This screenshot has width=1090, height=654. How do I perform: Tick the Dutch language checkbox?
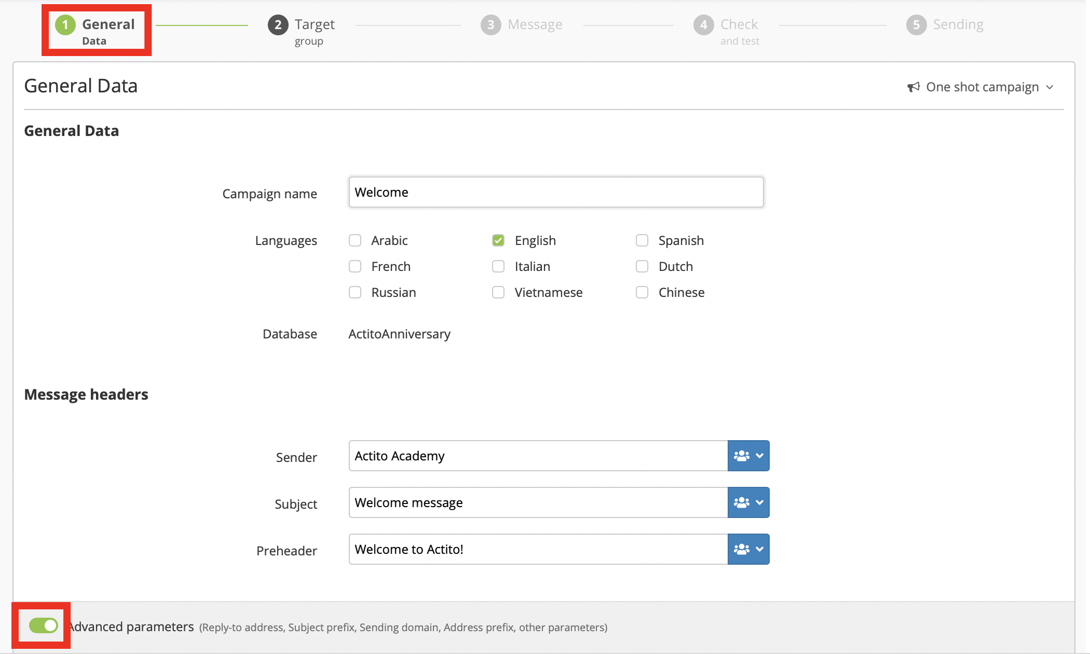642,266
